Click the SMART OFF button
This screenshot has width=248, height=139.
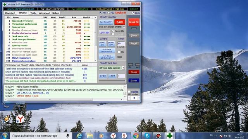(x=111, y=44)
